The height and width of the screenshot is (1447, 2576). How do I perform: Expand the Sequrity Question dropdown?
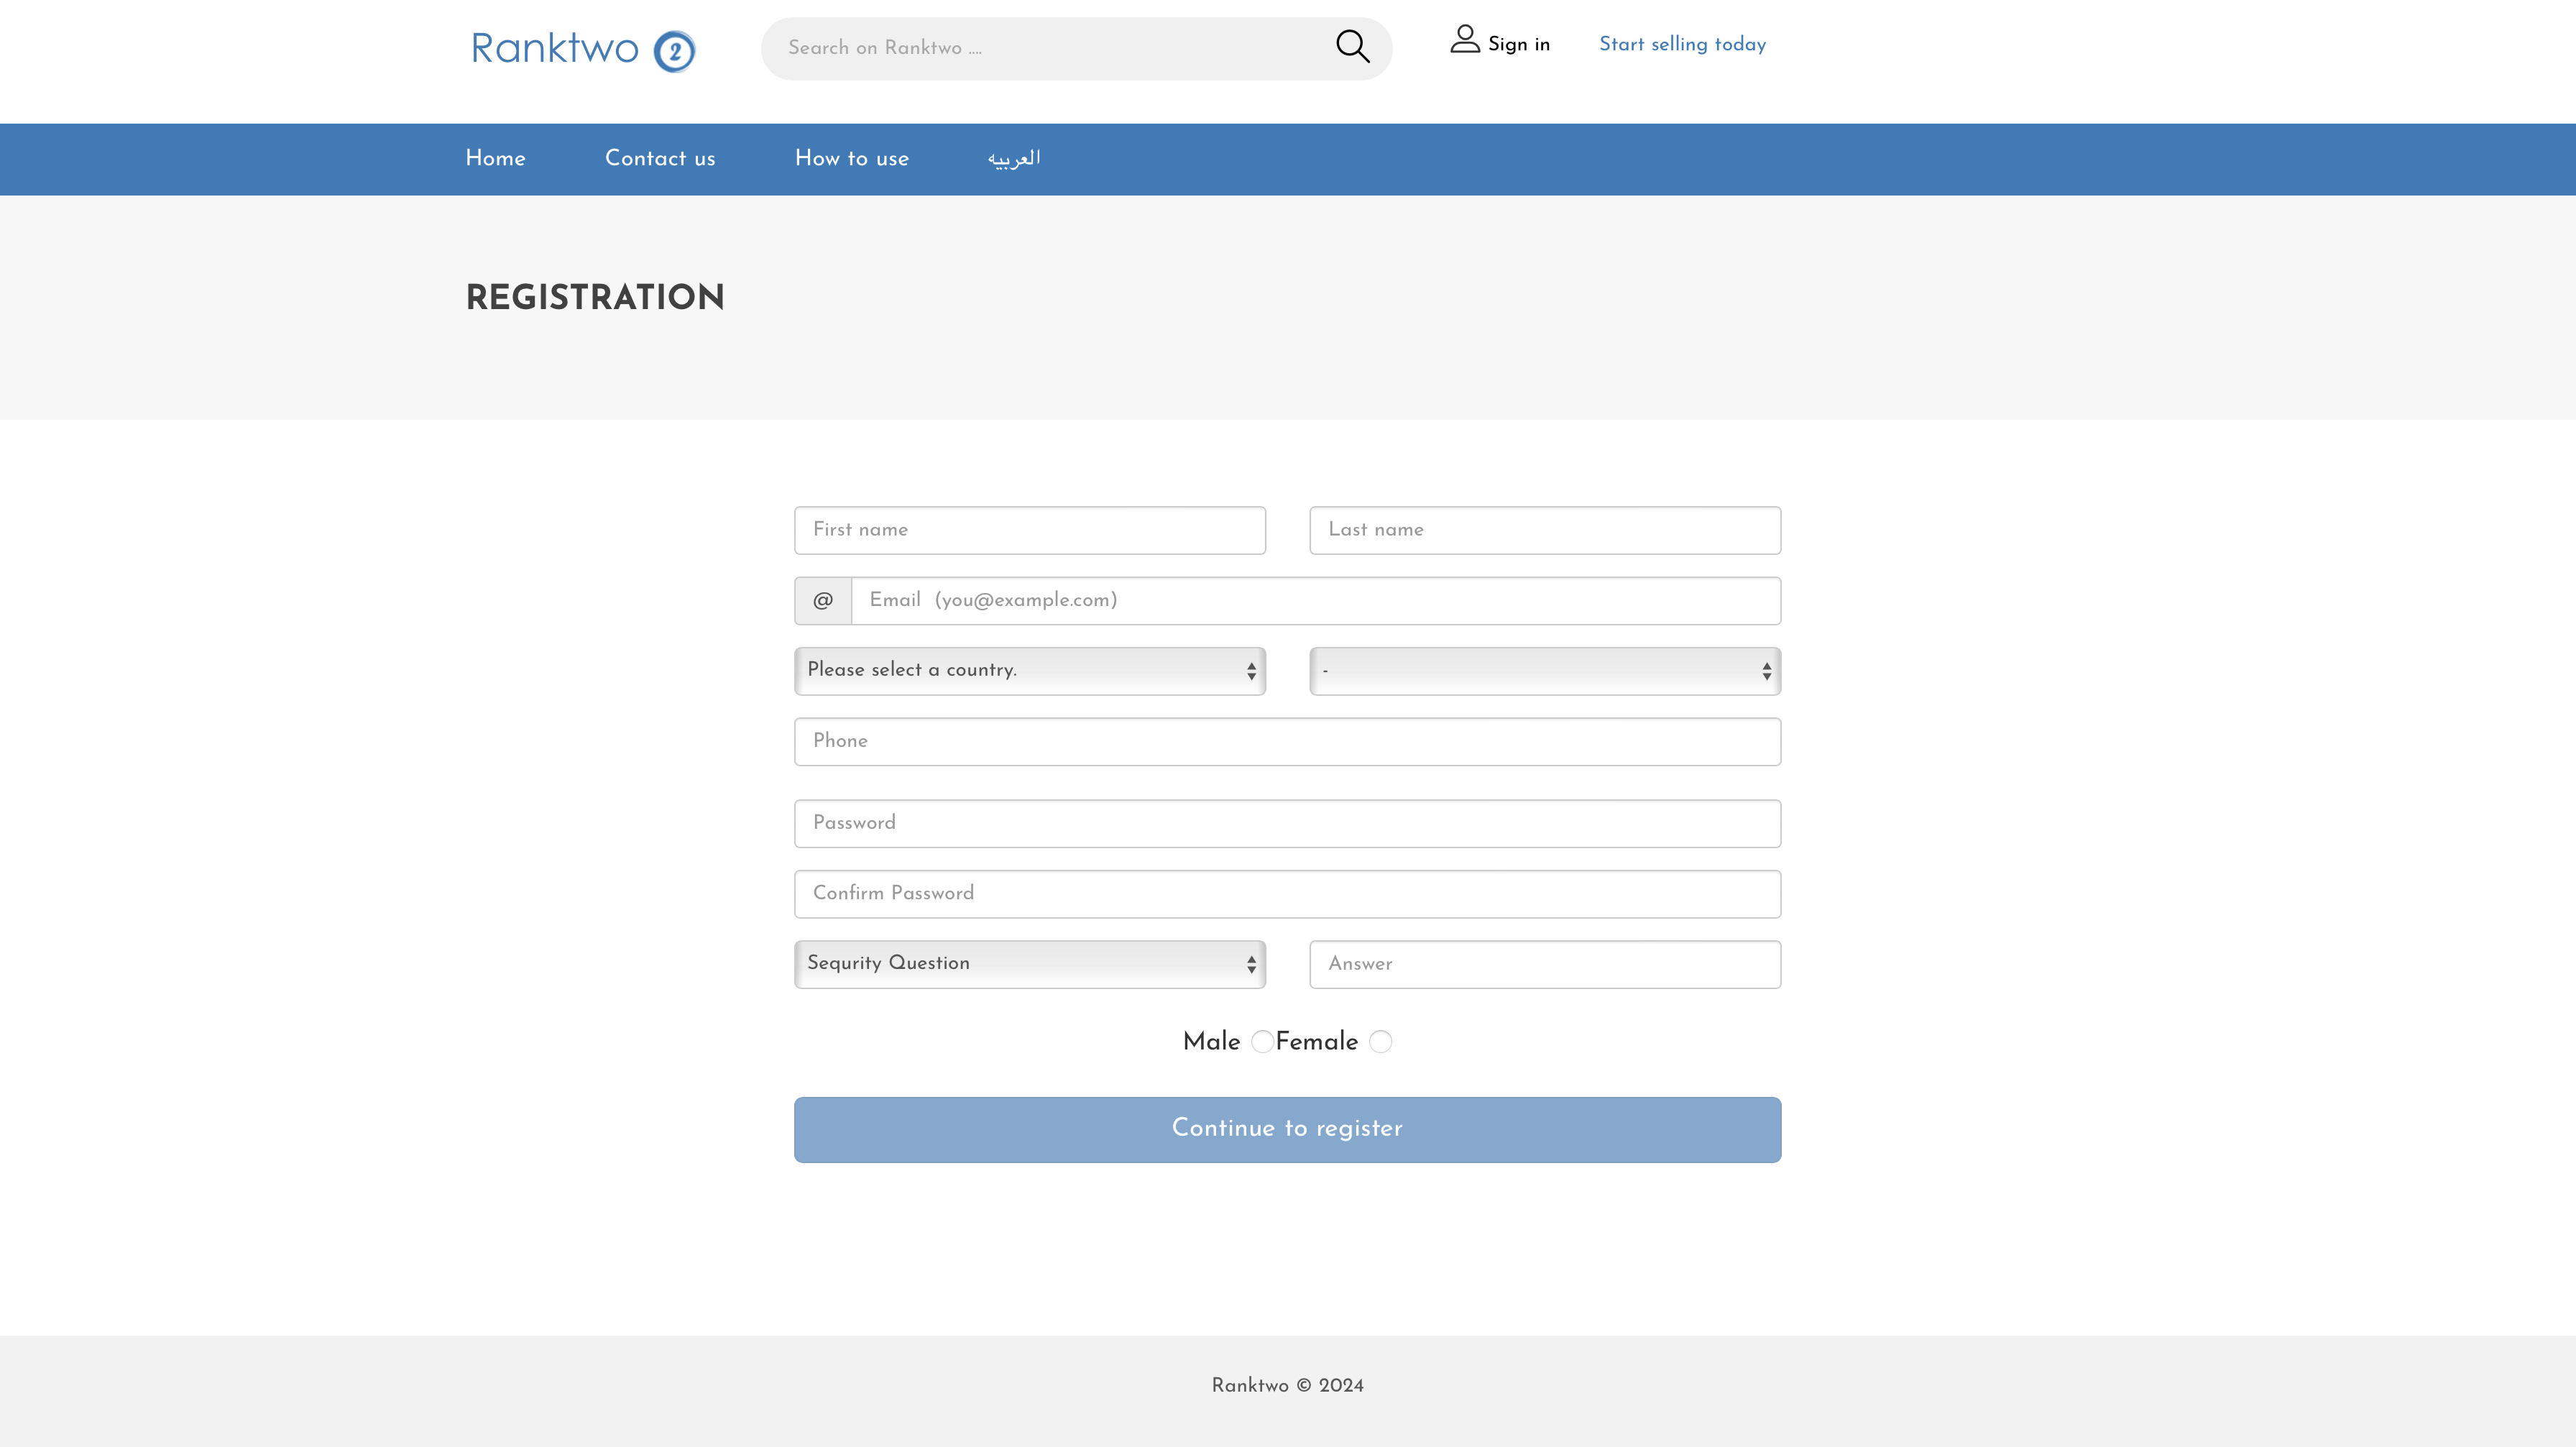coord(1030,964)
